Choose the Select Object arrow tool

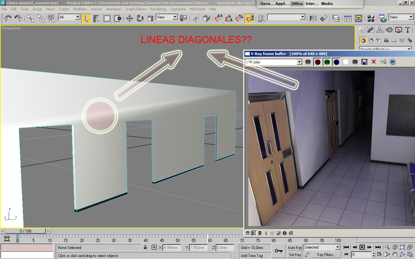coord(86,18)
